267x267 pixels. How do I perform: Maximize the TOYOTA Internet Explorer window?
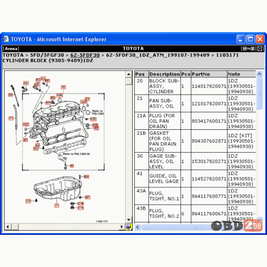point(250,39)
